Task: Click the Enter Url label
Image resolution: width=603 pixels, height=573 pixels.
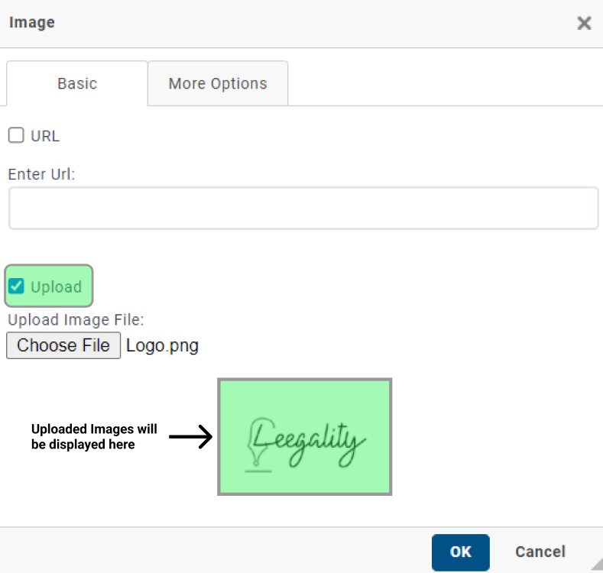Action: [41, 174]
